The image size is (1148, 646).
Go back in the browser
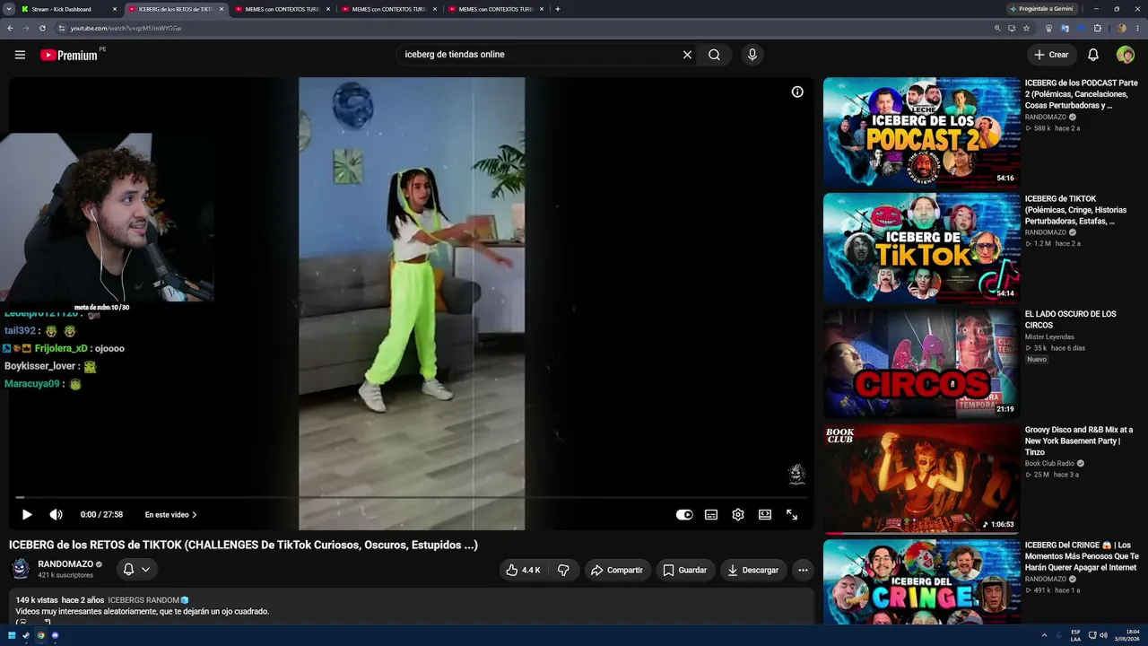click(x=10, y=28)
